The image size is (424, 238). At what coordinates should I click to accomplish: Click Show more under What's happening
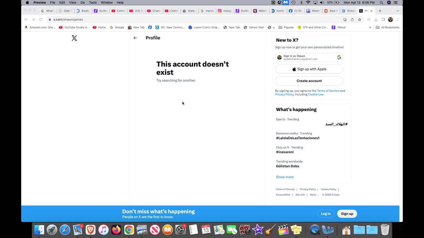coord(285,177)
